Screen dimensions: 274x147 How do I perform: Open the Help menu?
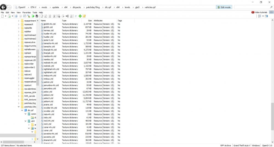tap(41, 12)
